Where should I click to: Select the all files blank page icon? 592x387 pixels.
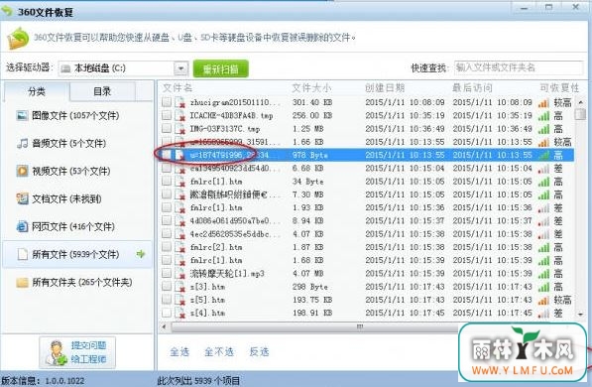click(22, 254)
